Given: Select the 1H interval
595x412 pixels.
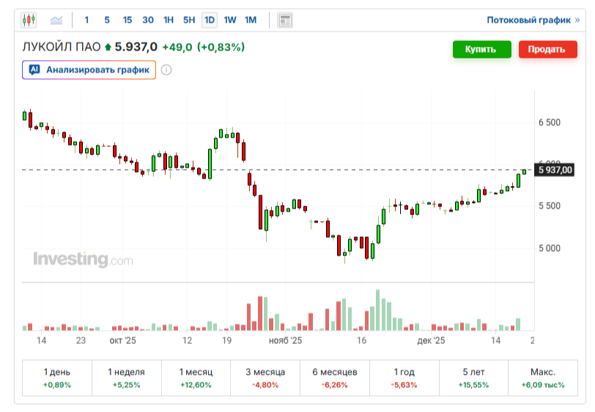Looking at the screenshot, I should click(x=168, y=20).
